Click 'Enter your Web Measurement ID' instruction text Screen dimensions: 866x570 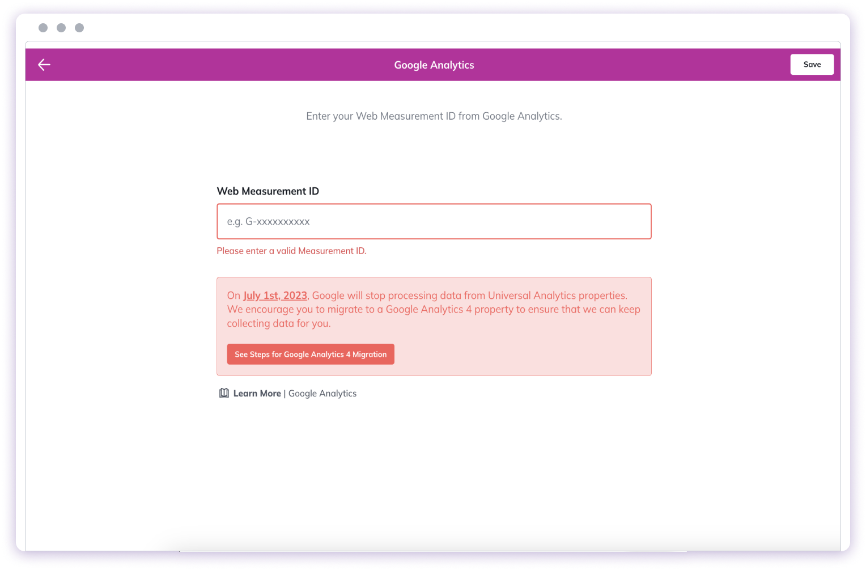pyautogui.click(x=434, y=116)
